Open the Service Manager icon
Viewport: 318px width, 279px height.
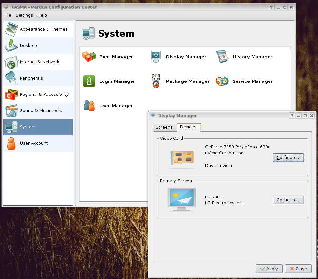(x=222, y=81)
